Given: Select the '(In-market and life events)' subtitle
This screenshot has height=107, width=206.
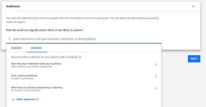Looking at the screenshot, I should pyautogui.click(x=26, y=90).
